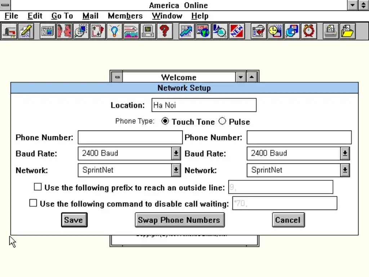Open the computer terminal toolbar icon
The width and height of the screenshot is (369, 277).
tap(148, 31)
